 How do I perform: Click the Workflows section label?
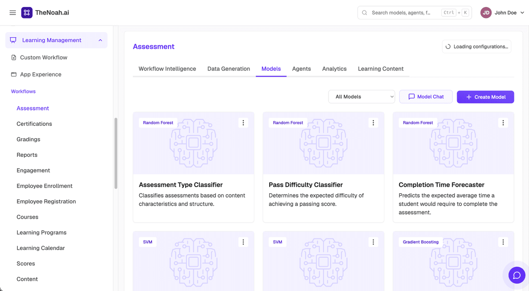tap(23, 92)
